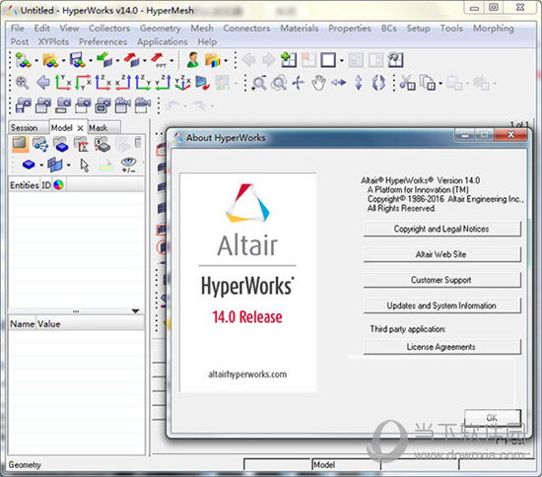Click the Add Page (green plus) icon
This screenshot has width=542, height=477.
point(289,60)
